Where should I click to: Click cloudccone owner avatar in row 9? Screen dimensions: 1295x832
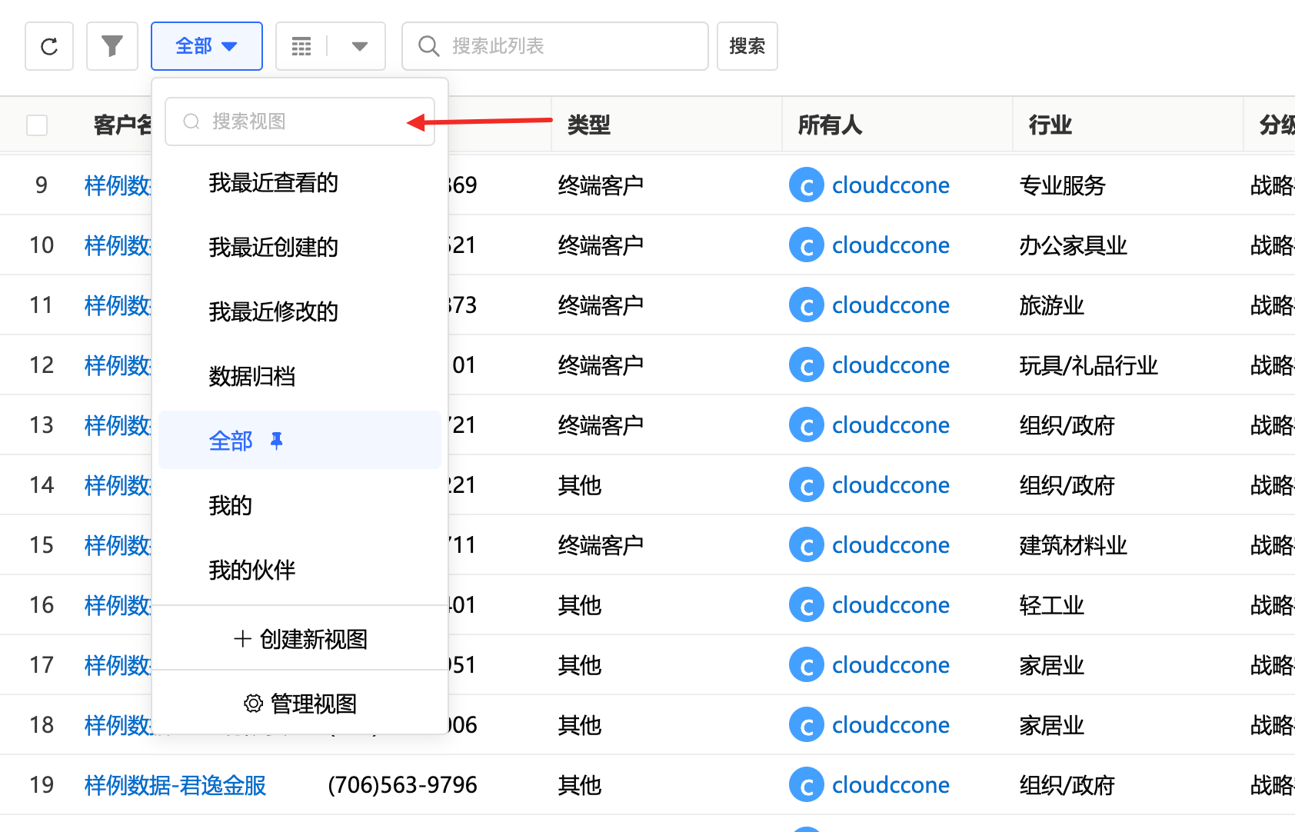pyautogui.click(x=806, y=185)
